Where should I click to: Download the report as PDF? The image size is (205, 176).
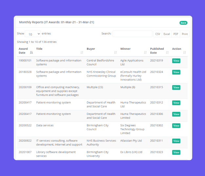point(176,34)
